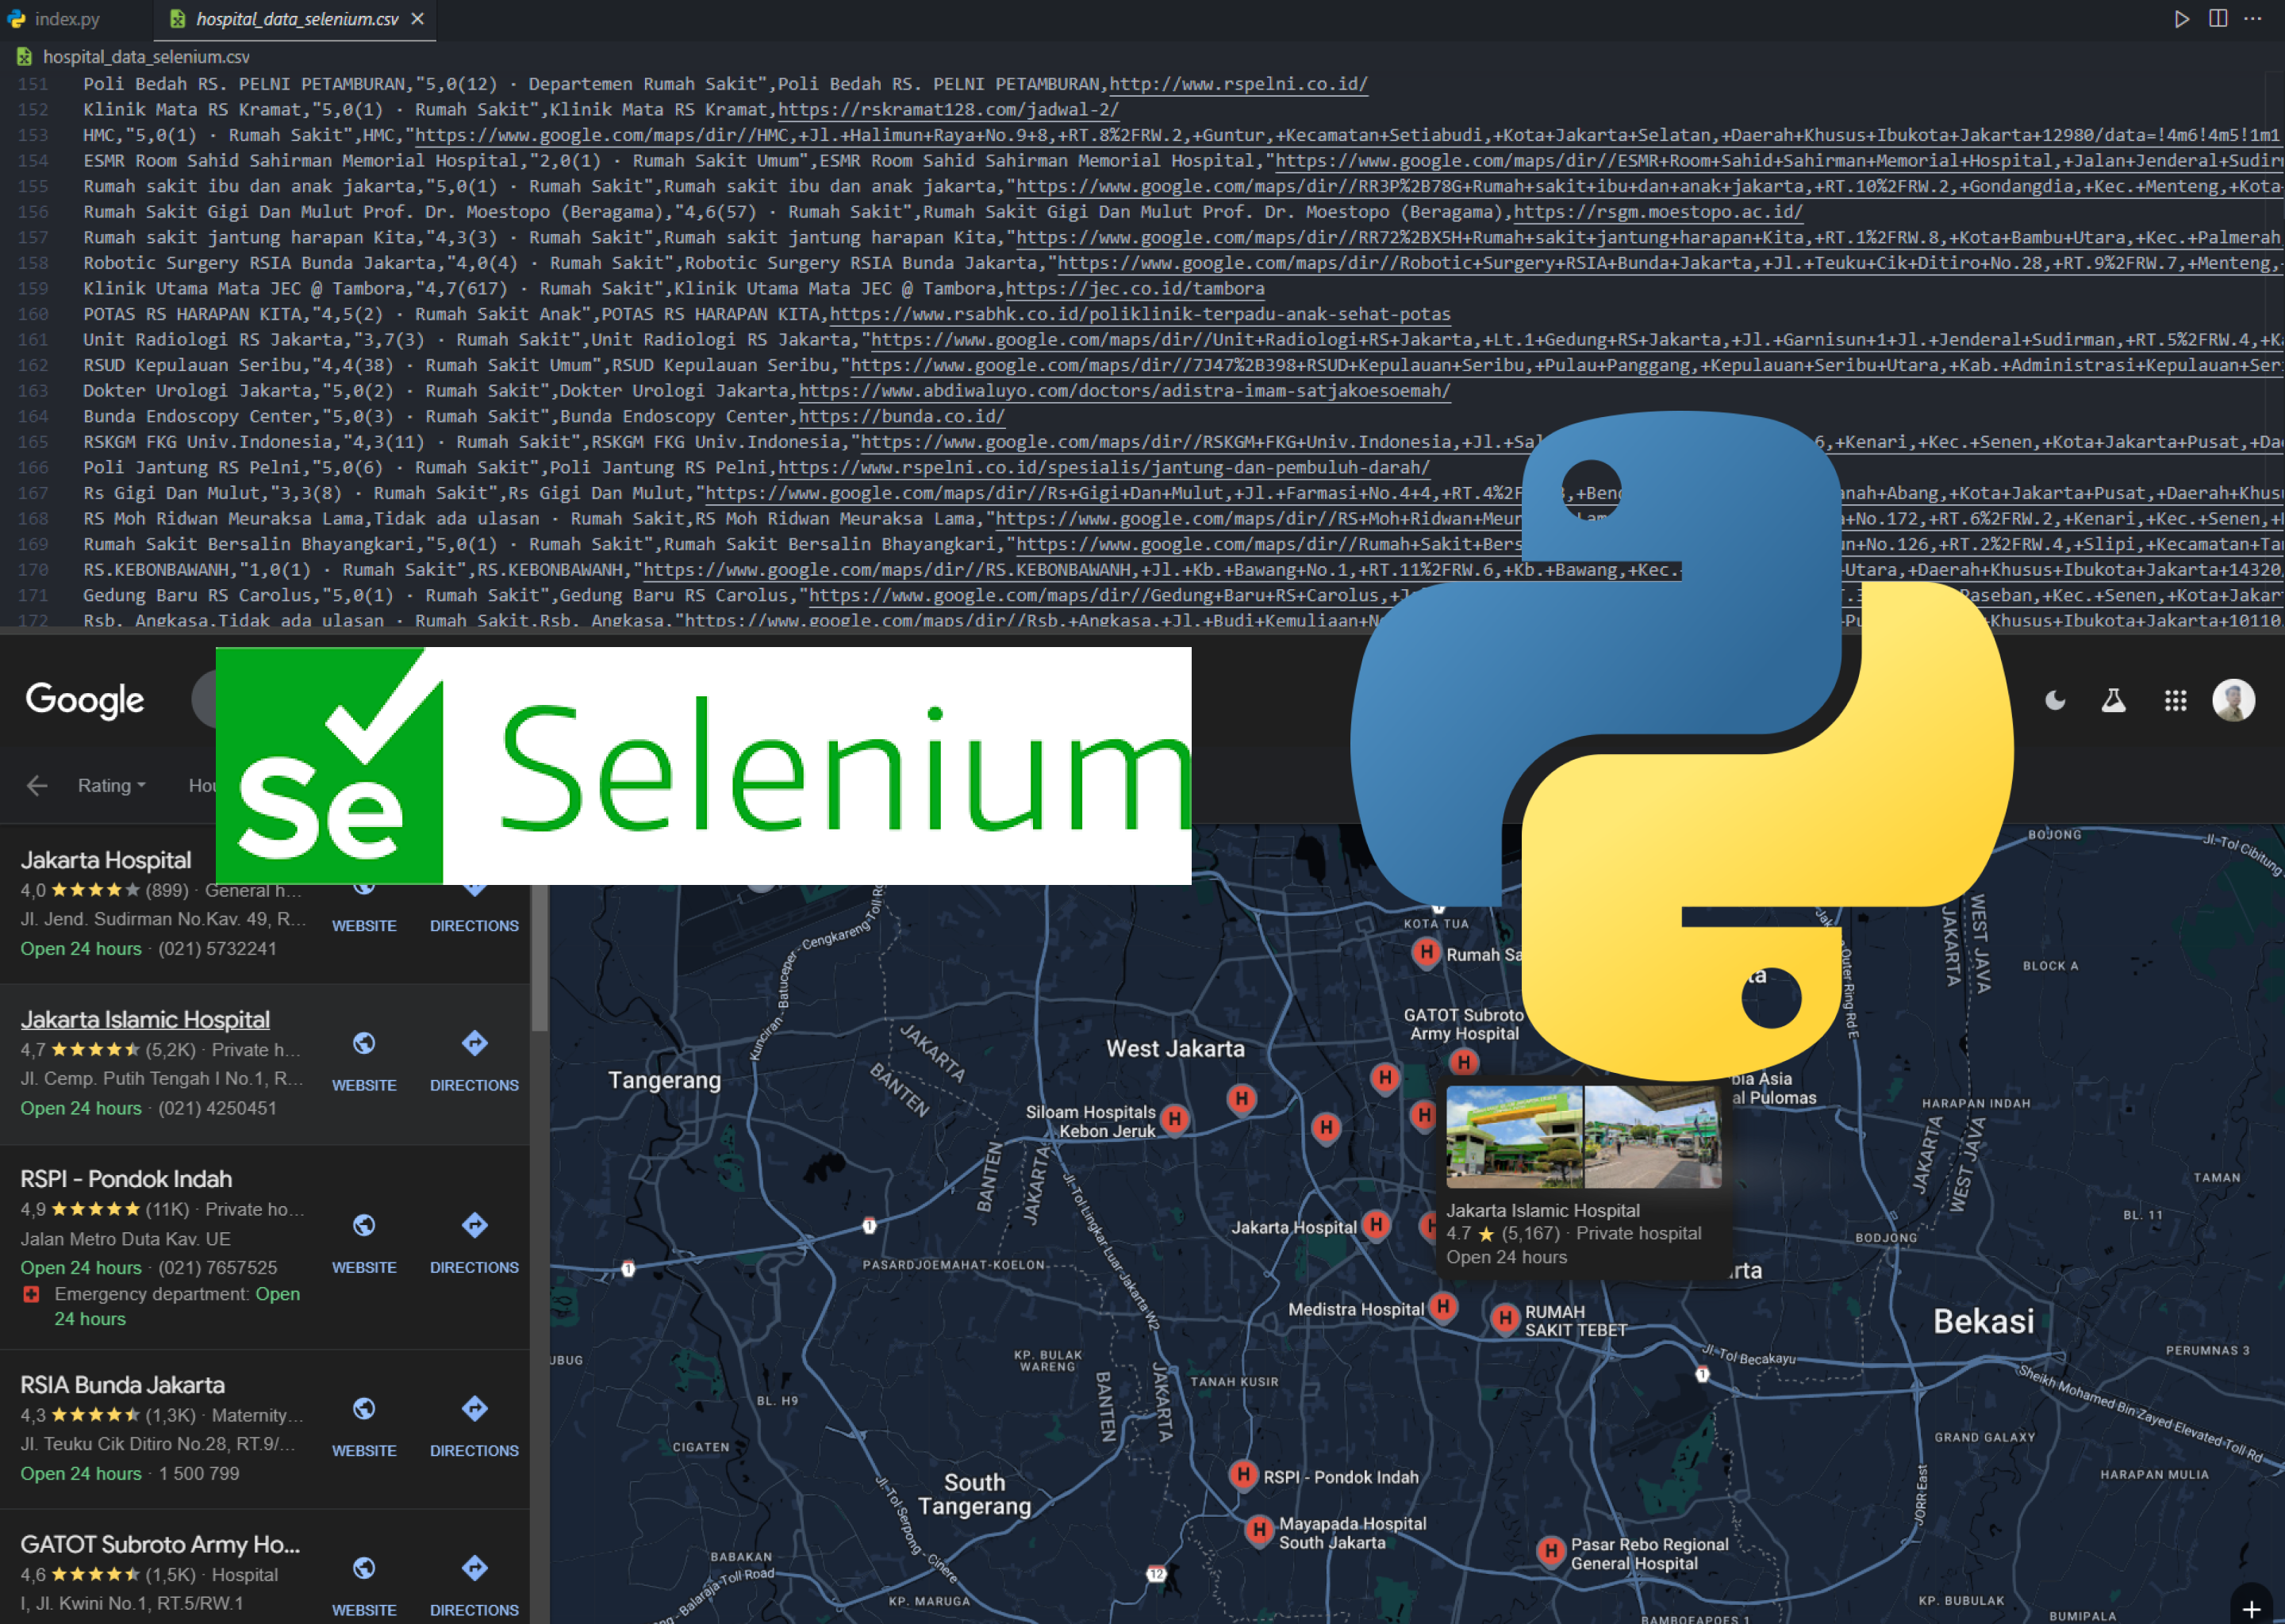Open the rskramat128.com/jadwal-2 URL on line 152
The image size is (2285, 1624).
coord(947,110)
